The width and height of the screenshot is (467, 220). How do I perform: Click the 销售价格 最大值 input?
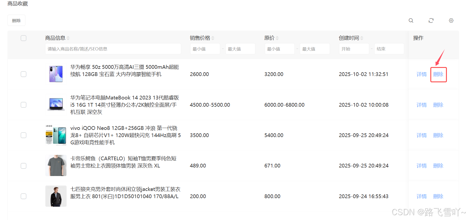[x=240, y=49]
